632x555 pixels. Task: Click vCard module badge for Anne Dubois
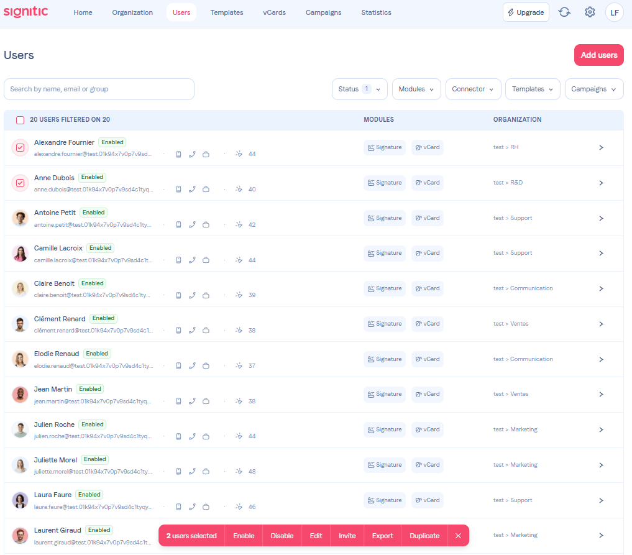pyautogui.click(x=428, y=183)
